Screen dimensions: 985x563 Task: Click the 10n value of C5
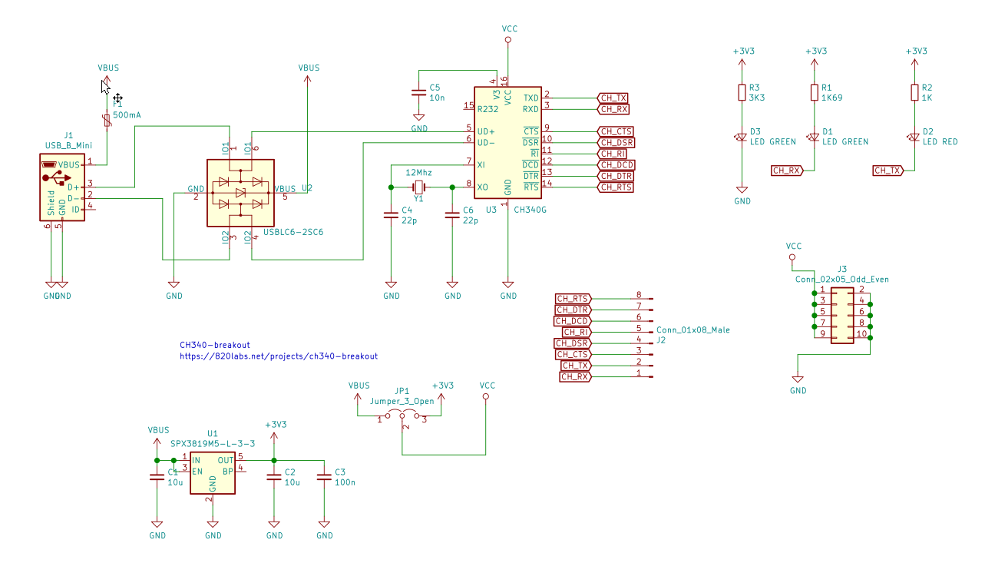click(x=437, y=98)
